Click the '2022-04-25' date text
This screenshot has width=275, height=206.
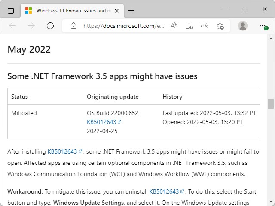pyautogui.click(x=102, y=131)
